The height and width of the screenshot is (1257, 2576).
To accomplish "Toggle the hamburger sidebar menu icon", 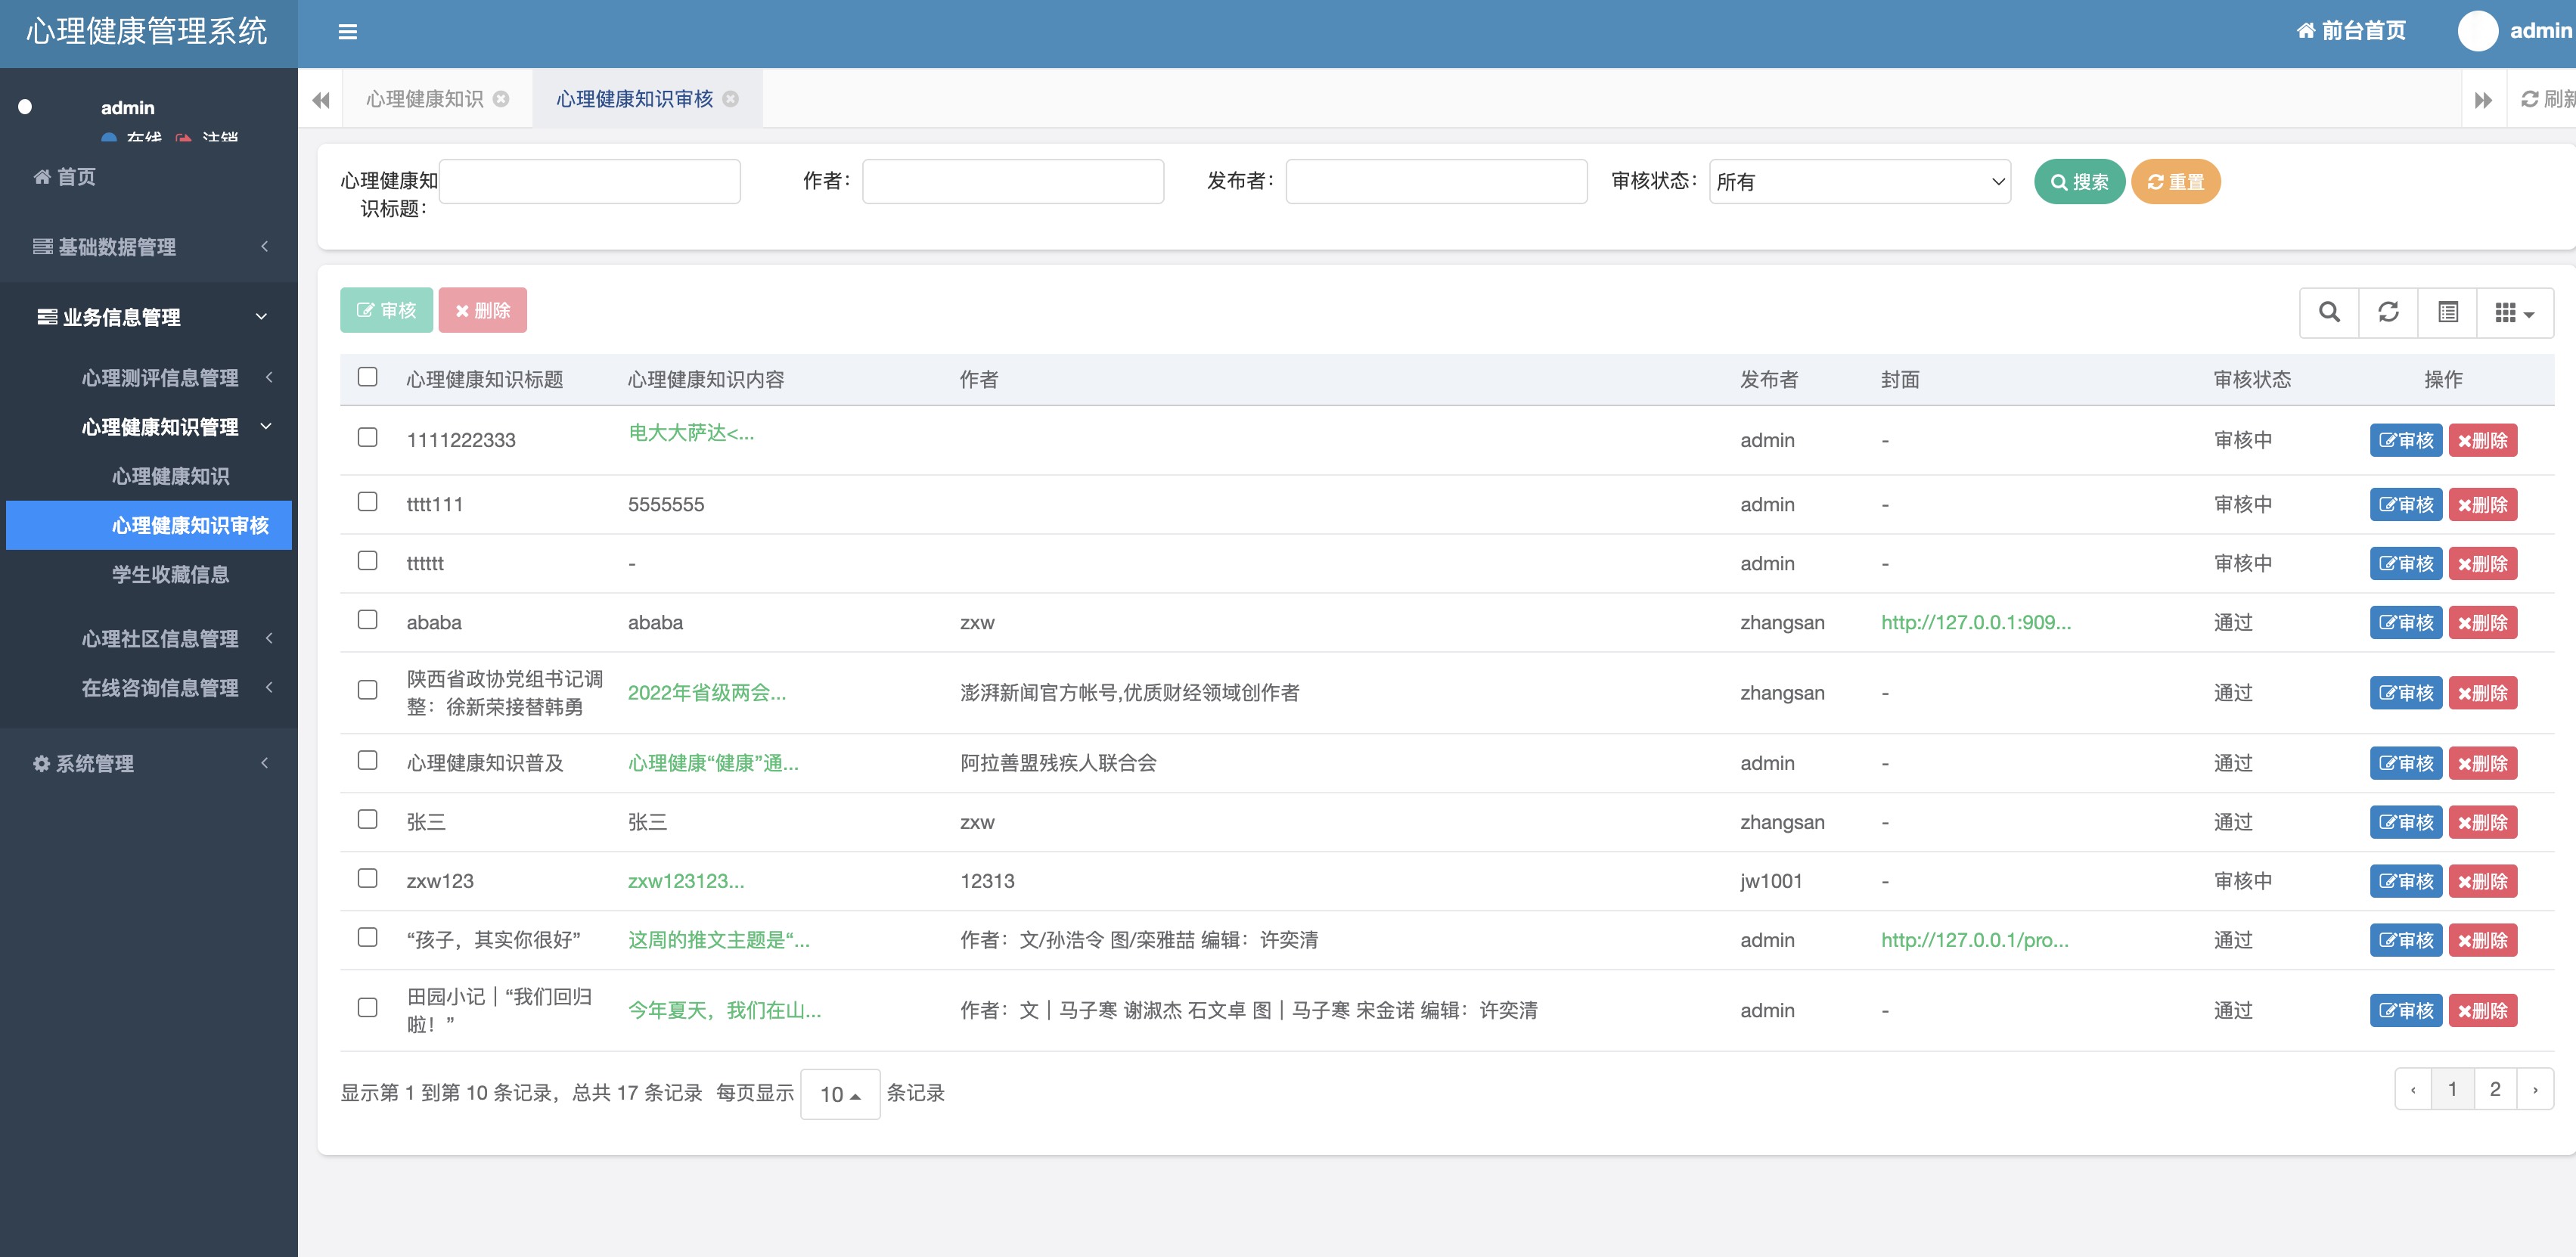I will [x=347, y=32].
